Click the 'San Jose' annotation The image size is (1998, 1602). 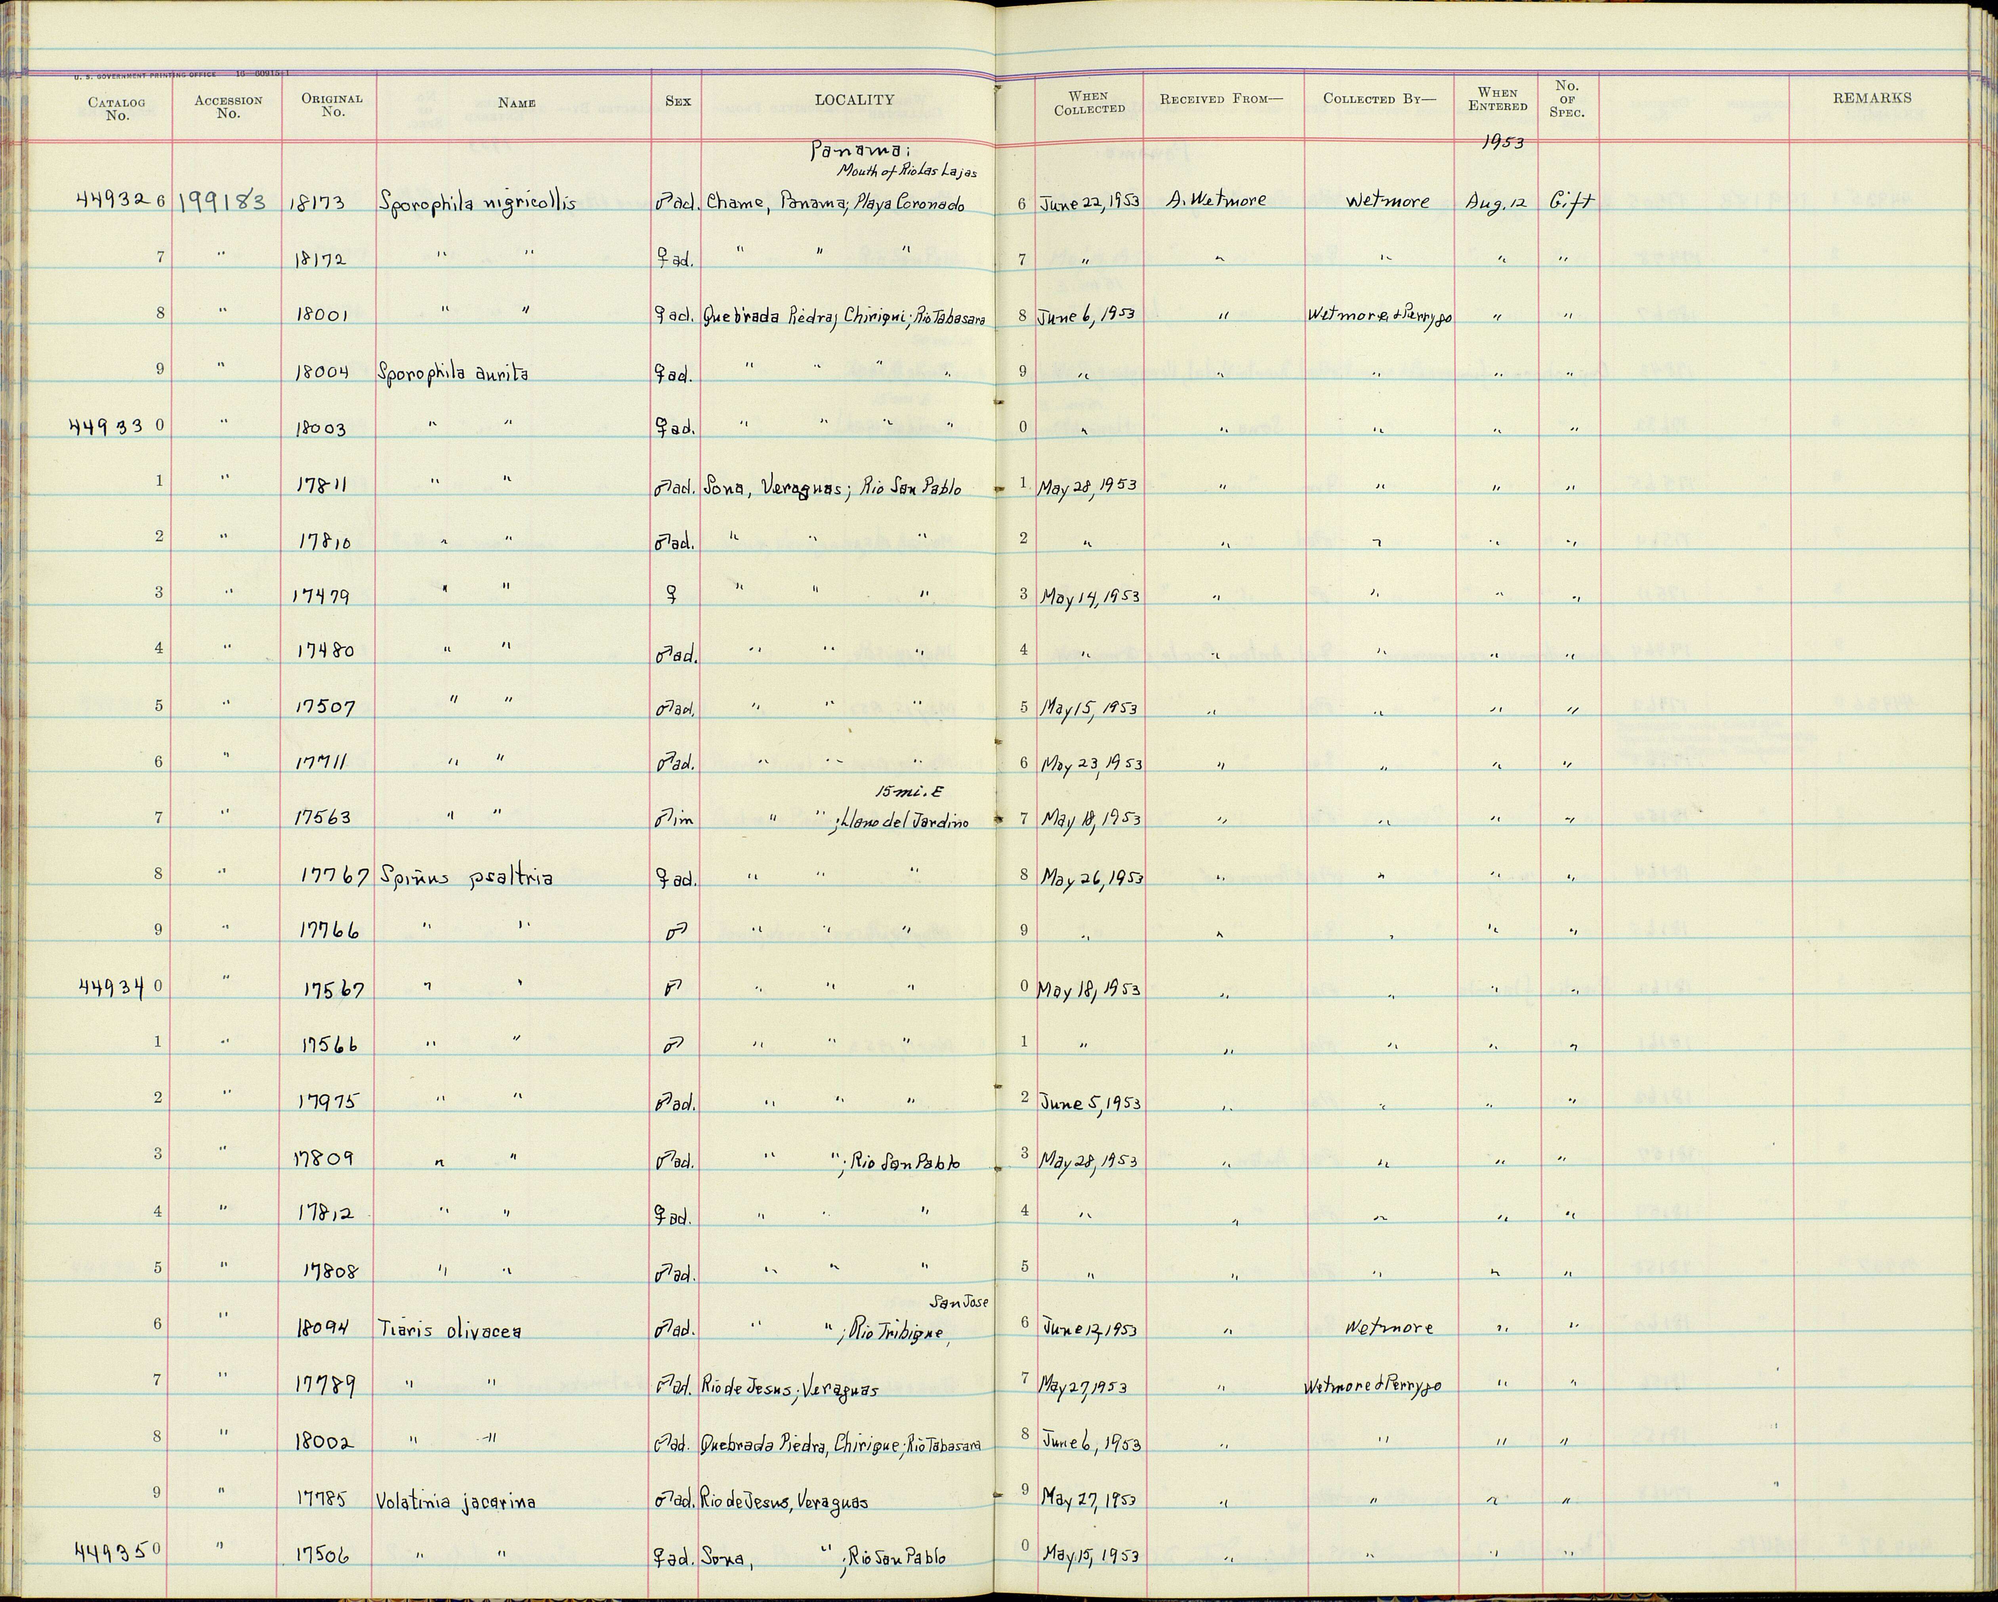(x=958, y=1302)
